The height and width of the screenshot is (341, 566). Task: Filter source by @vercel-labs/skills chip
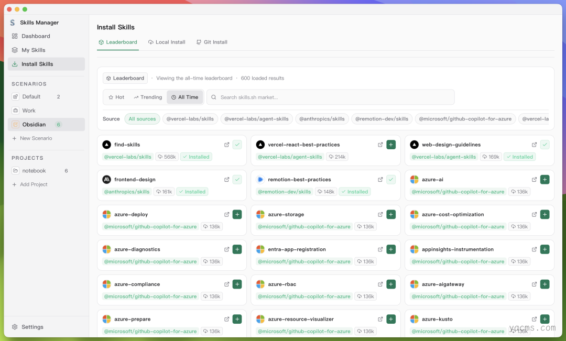pyautogui.click(x=190, y=119)
